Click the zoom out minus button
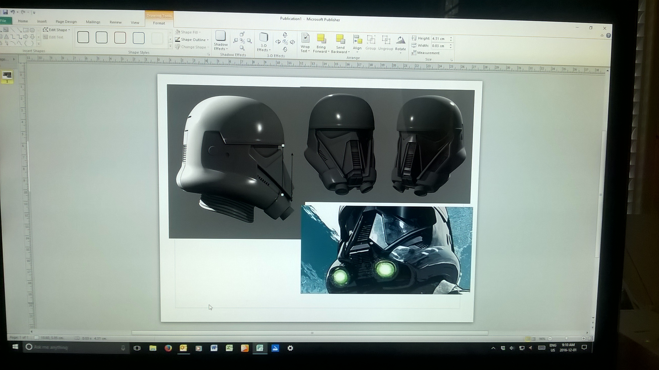The image size is (659, 370). pyautogui.click(x=550, y=338)
